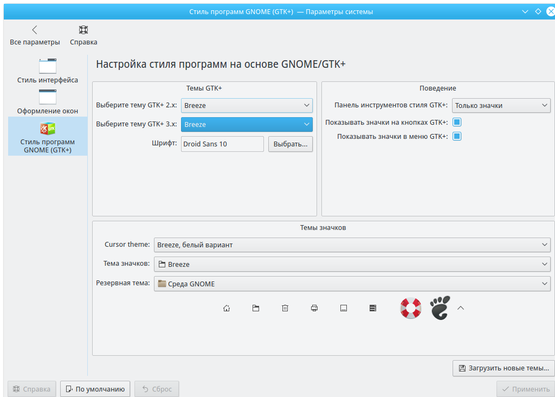Image resolution: width=555 pixels, height=397 pixels.
Task: Open Панель инструментов стиля GTK+ dropdown
Action: 501,106
